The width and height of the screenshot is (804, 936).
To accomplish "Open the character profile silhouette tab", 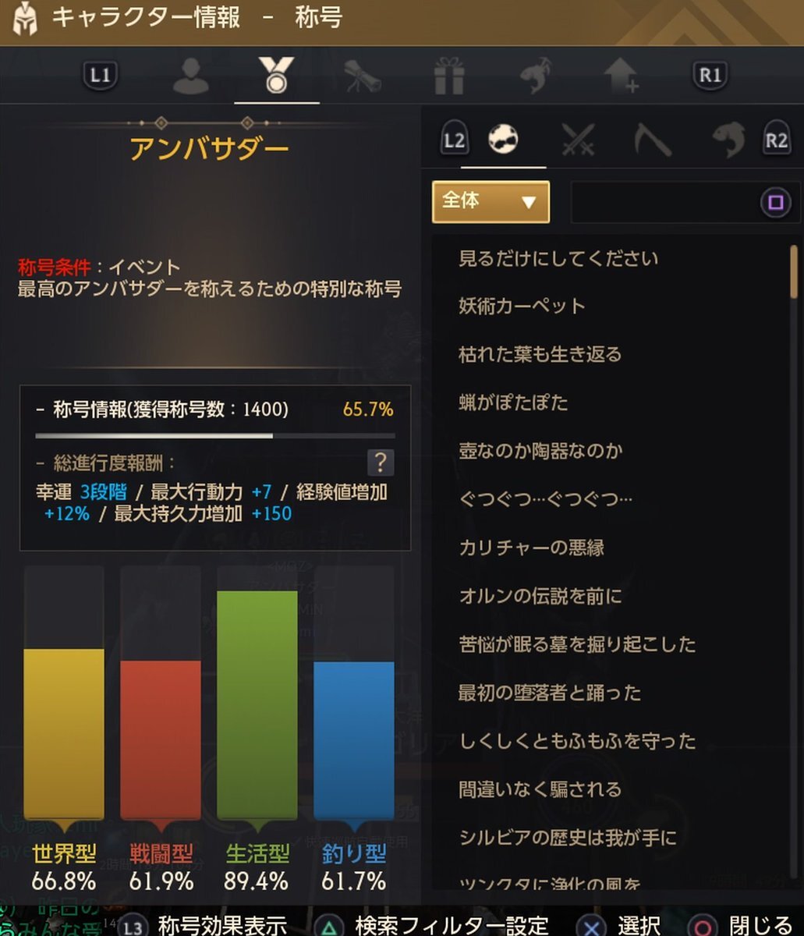I will pyautogui.click(x=191, y=76).
